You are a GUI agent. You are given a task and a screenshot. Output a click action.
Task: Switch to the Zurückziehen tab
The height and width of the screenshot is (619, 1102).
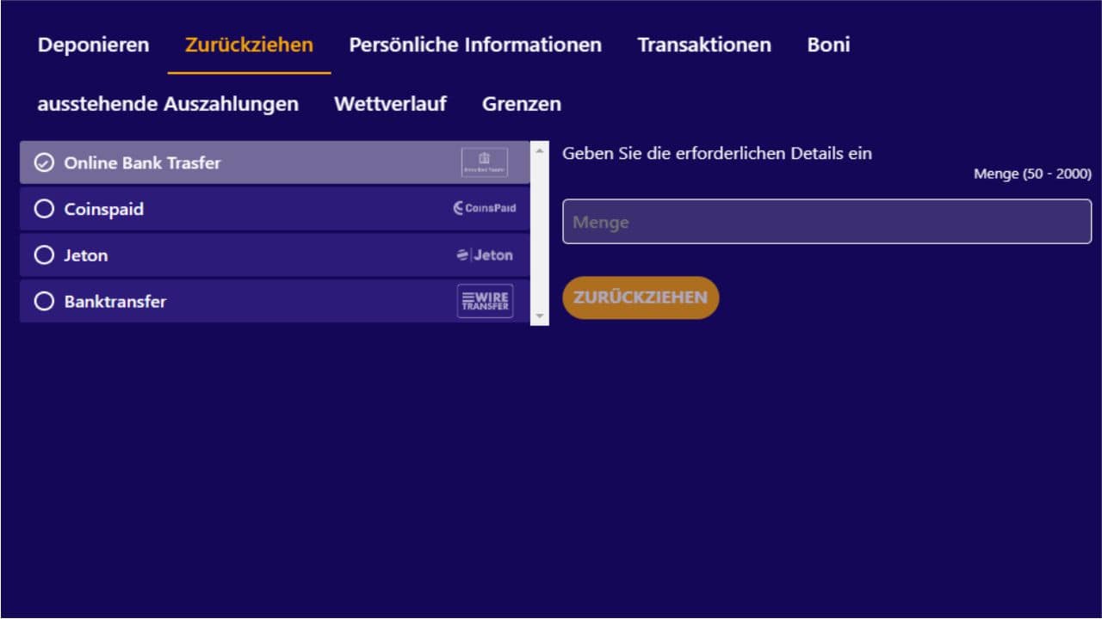249,45
